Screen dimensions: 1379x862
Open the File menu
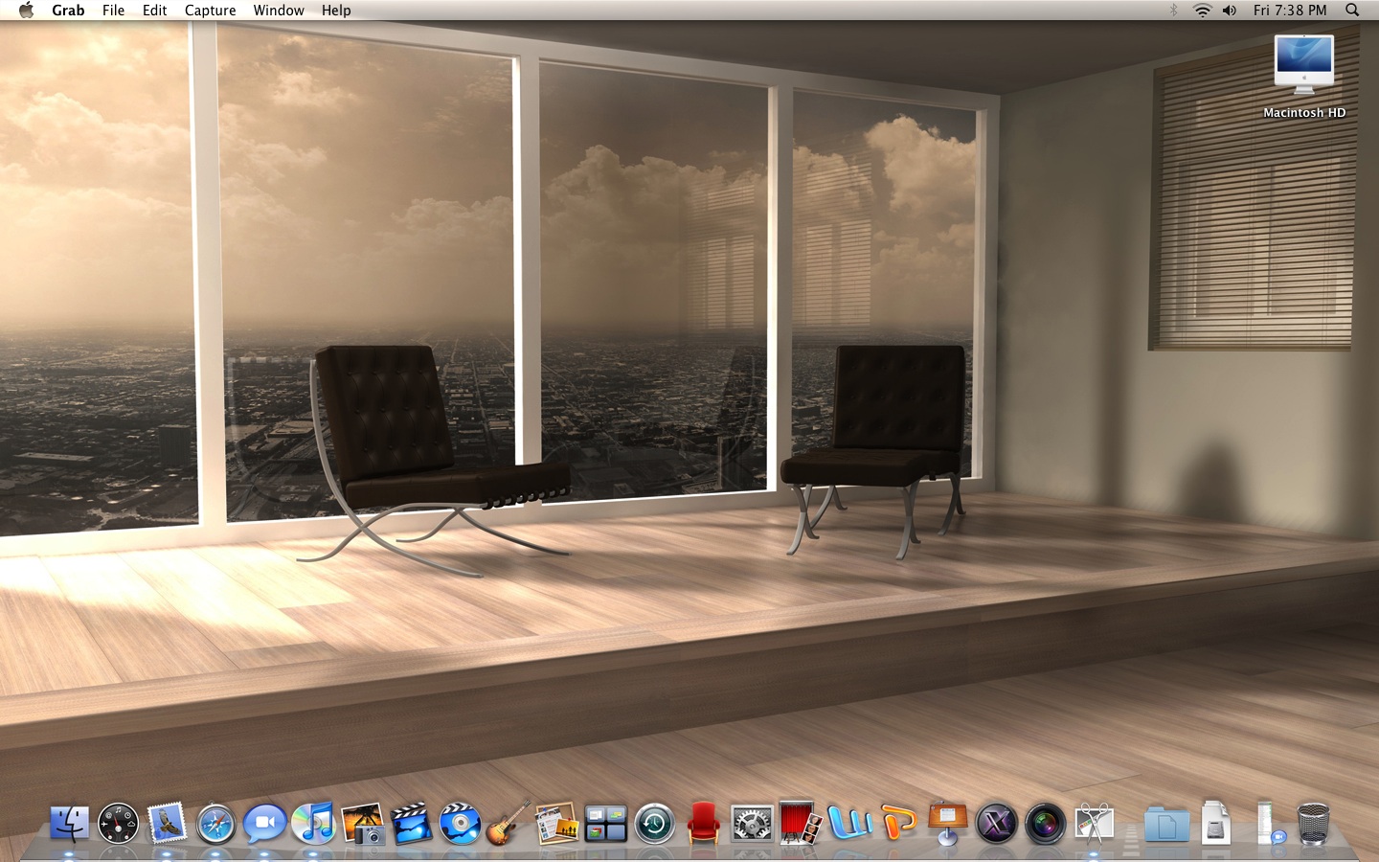113,10
